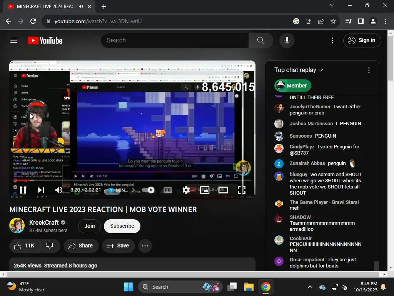Screen dimensions: 394x296
Task: Click the taskbar Search box
Action: (180, 287)
